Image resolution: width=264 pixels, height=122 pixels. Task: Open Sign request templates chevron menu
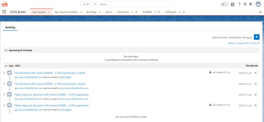click(x=81, y=12)
